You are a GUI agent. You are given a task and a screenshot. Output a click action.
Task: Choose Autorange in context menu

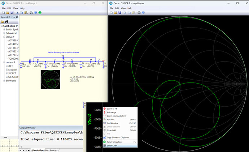point(120,112)
